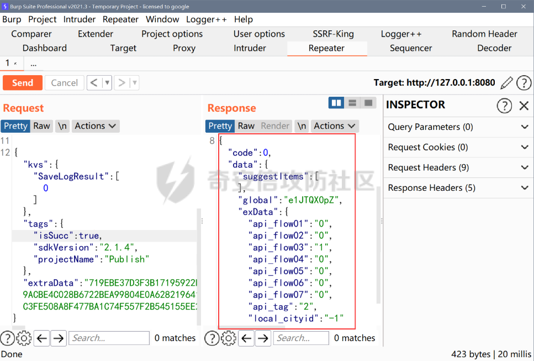Select Pretty view in Response panel
The width and height of the screenshot is (534, 361).
point(220,126)
